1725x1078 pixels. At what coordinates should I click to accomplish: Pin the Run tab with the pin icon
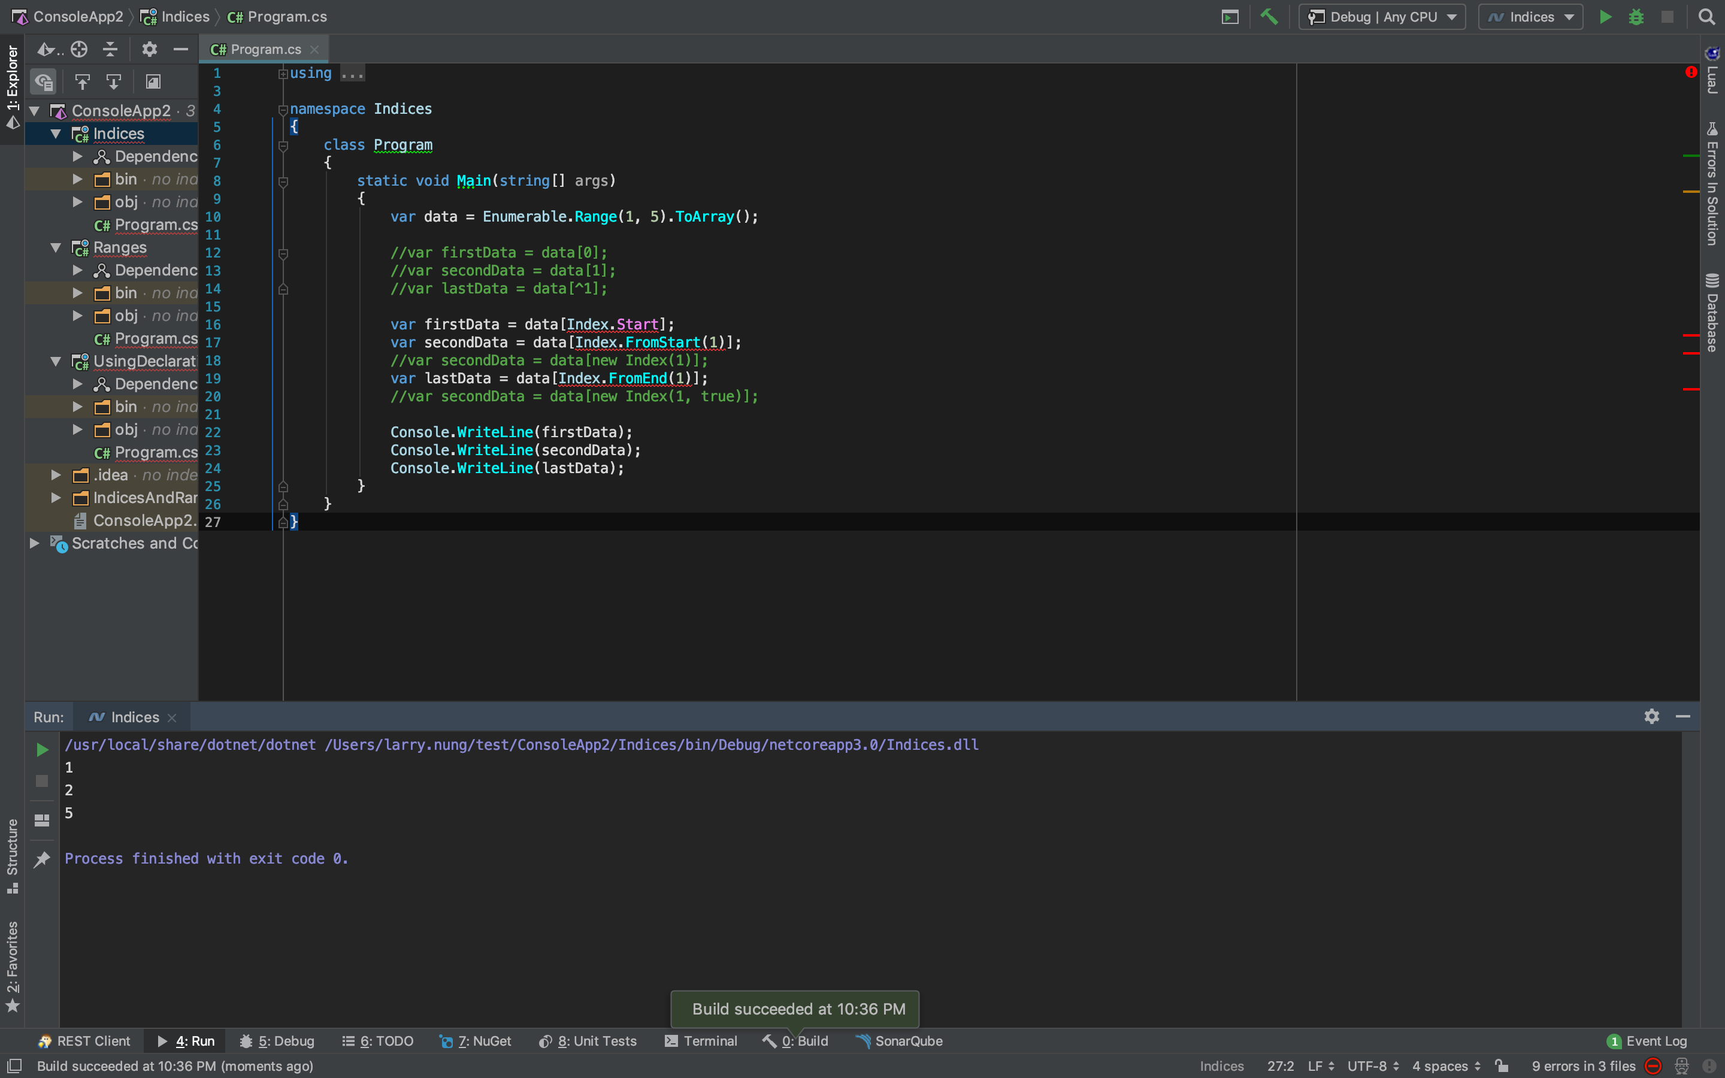coord(42,859)
